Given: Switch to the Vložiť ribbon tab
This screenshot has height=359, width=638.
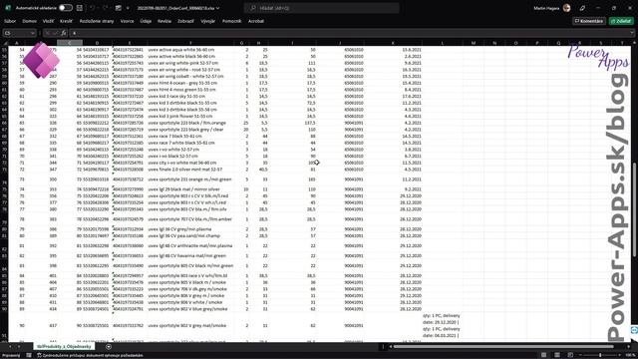Looking at the screenshot, I should pyautogui.click(x=48, y=21).
